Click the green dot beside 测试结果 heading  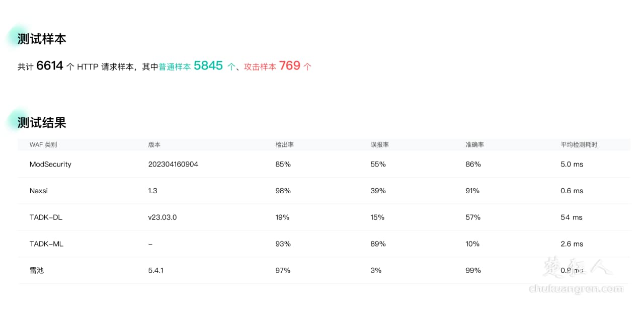(17, 119)
